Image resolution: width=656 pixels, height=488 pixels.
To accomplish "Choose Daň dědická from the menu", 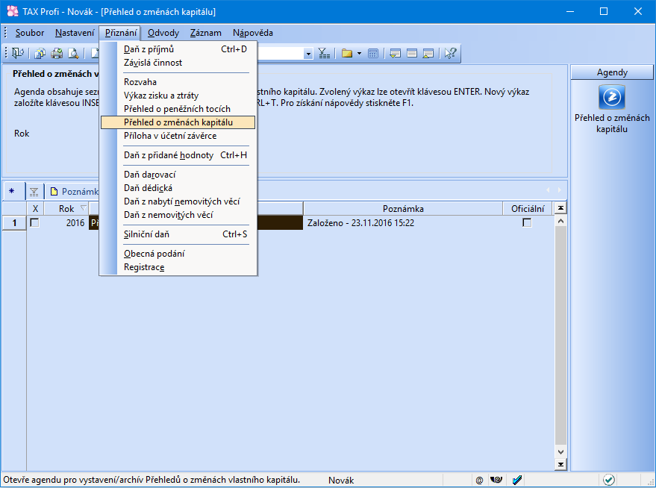I will tap(178, 188).
